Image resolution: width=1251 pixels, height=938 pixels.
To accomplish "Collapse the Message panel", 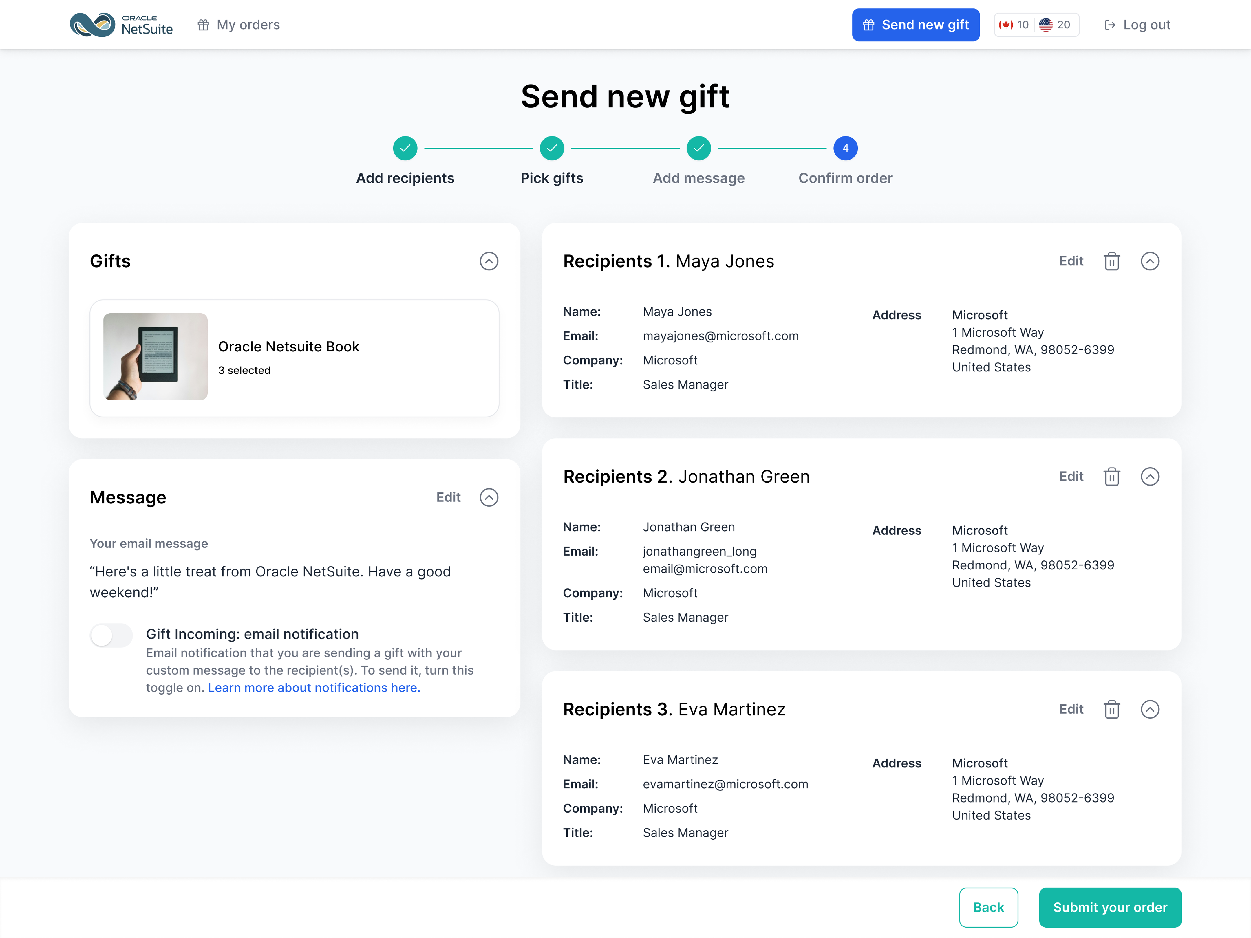I will (x=489, y=498).
